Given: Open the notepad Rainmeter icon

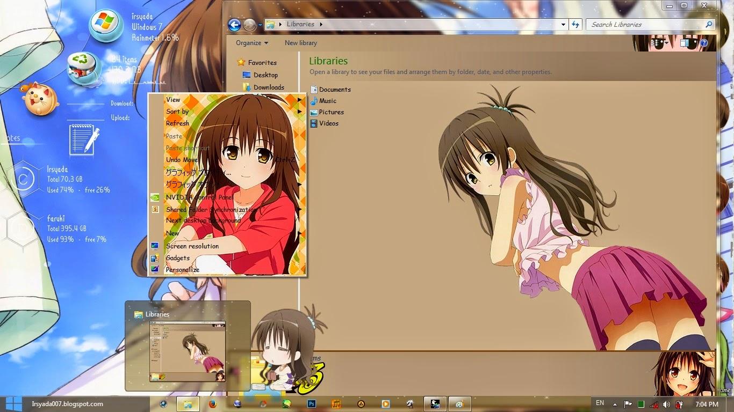Looking at the screenshot, I should click(84, 139).
